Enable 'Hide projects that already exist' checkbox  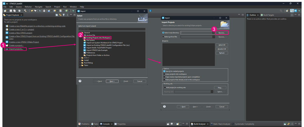pyautogui.click(x=164, y=79)
